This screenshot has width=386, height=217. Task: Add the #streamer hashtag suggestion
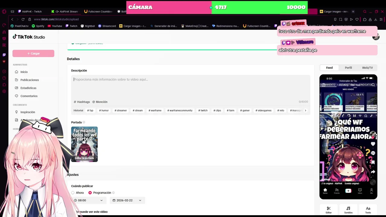point(121,110)
